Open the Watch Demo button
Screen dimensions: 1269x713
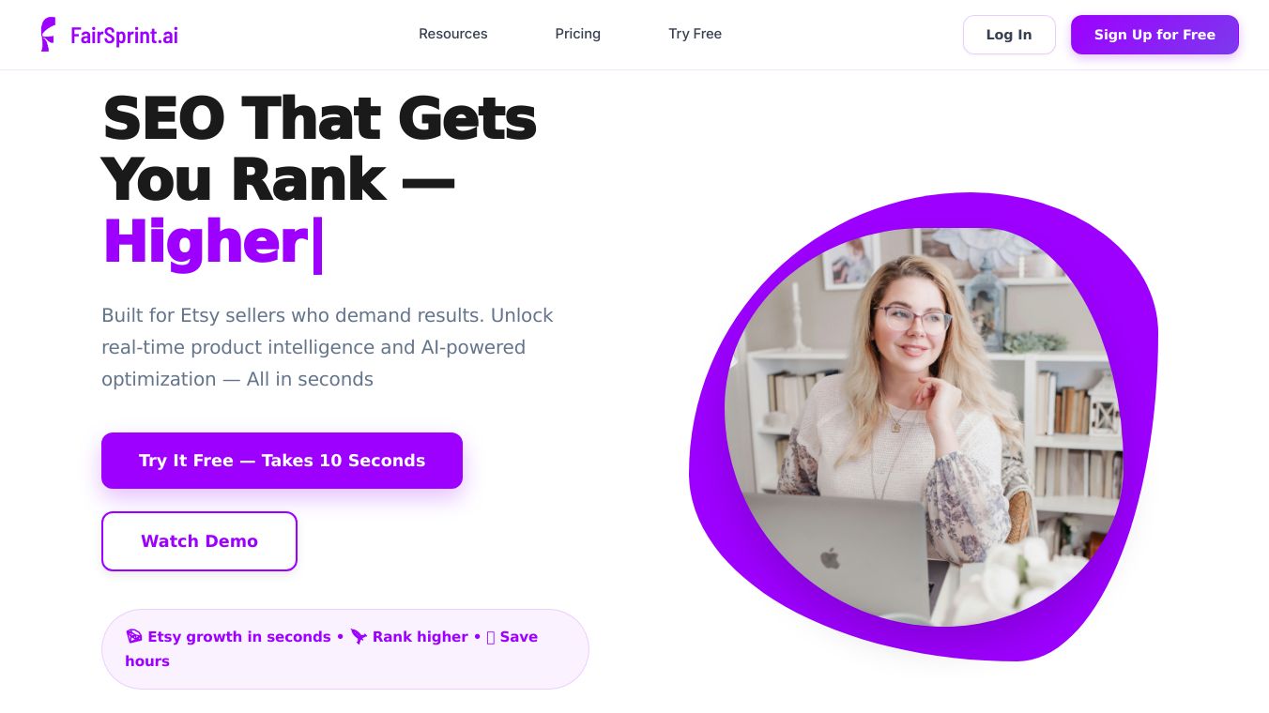(199, 541)
